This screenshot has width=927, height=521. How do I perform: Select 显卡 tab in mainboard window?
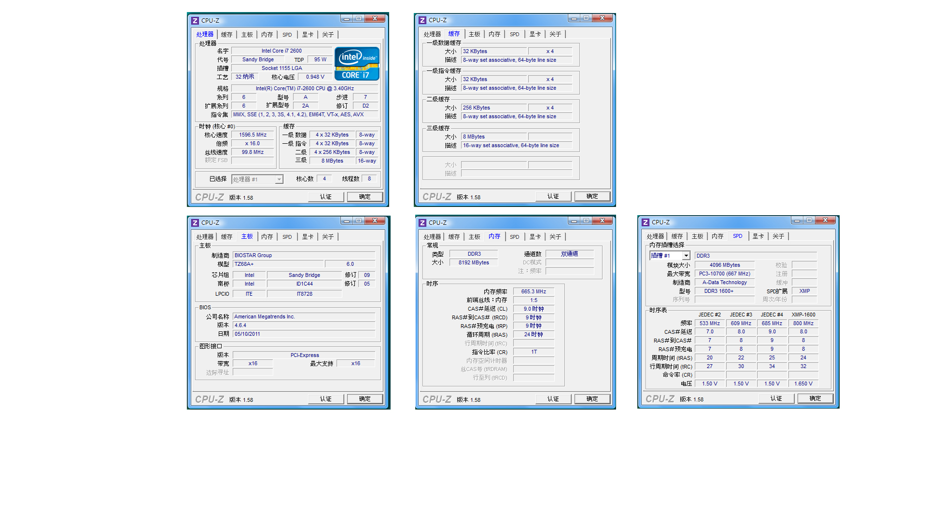click(x=308, y=237)
